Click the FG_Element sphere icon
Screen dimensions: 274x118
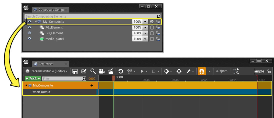(x=41, y=27)
